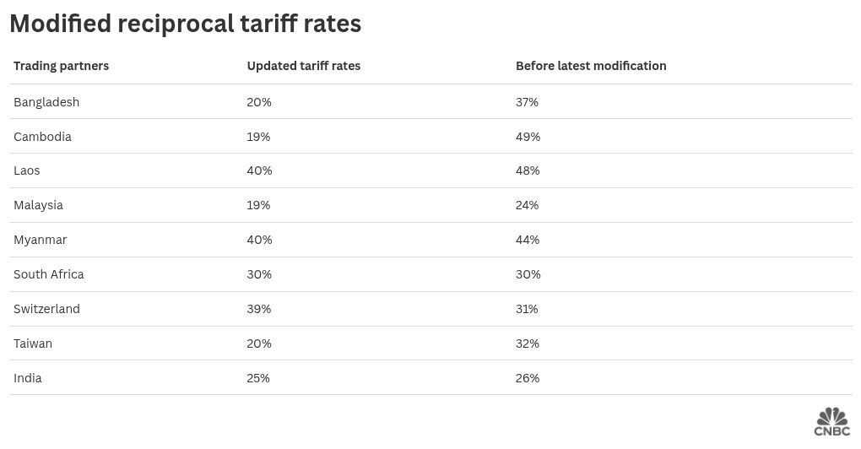Screen dimensions: 861x449
Task: Click Bangladesh's updated 20% tariff rate
Action: pos(259,102)
